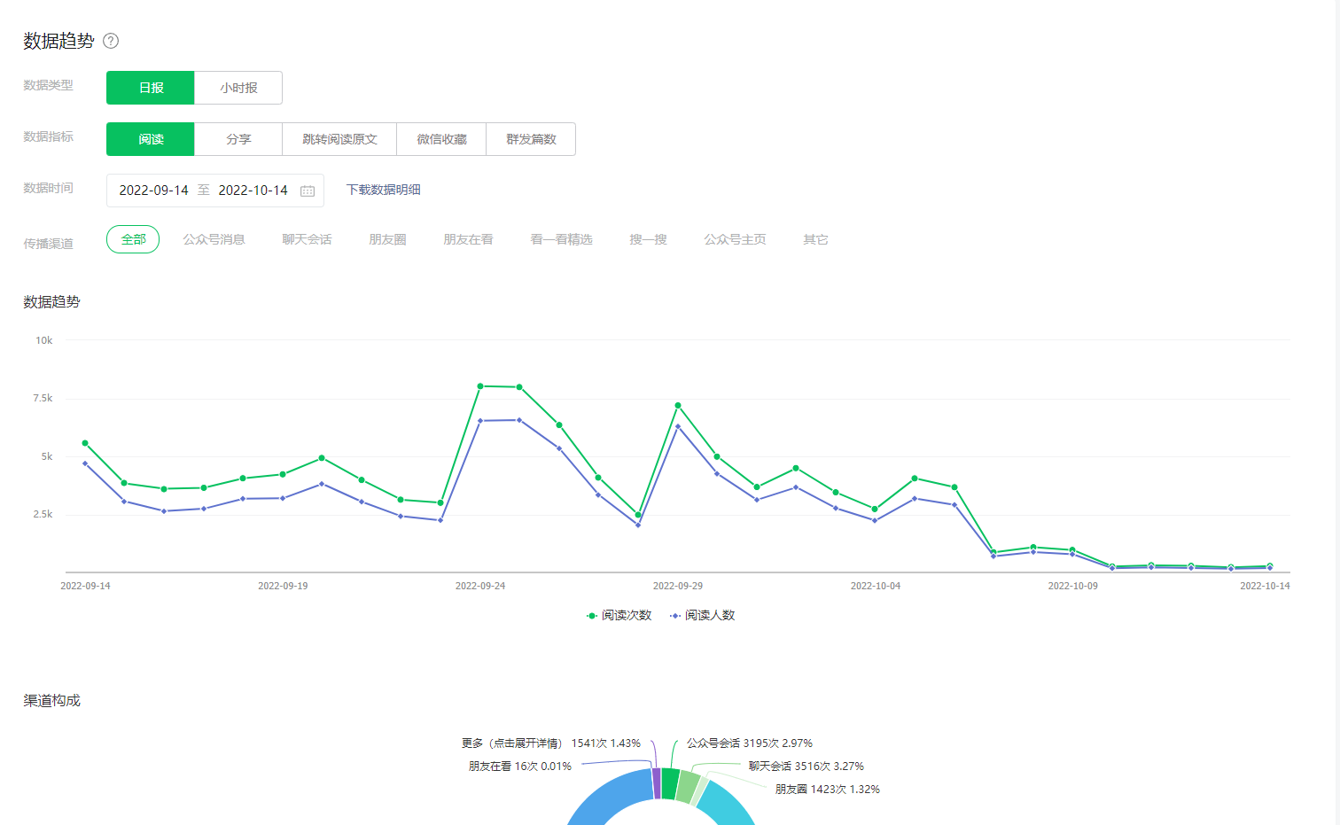
Task: Click the 公众号会话 3195次 pie label
Action: tap(750, 743)
